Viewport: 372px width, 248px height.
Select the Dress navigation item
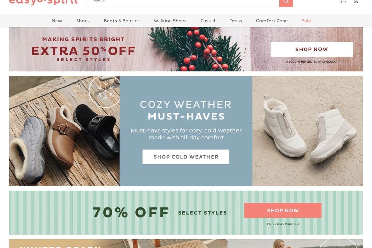click(235, 21)
